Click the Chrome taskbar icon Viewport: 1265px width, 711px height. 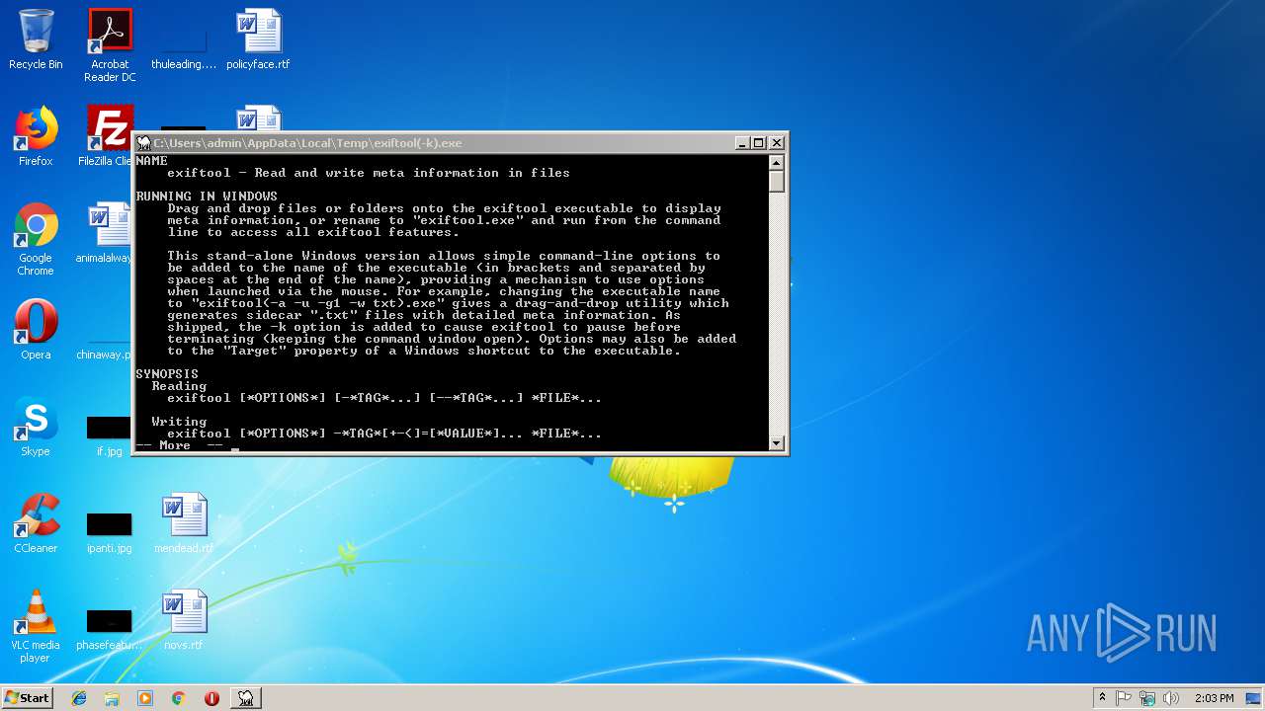point(179,698)
